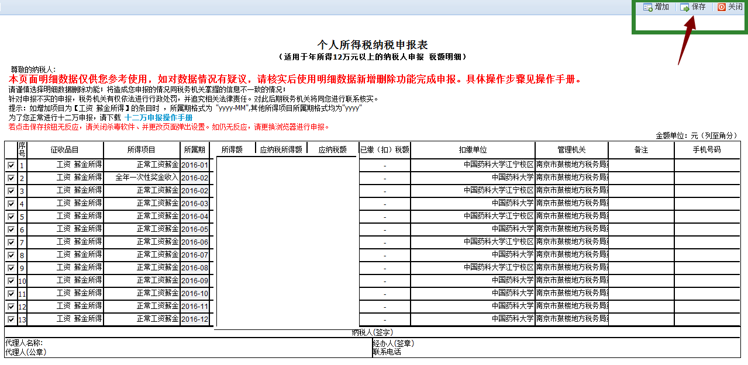Click the 扣缴单位 column header
Viewport: 748px width, 365px height.
[473, 150]
